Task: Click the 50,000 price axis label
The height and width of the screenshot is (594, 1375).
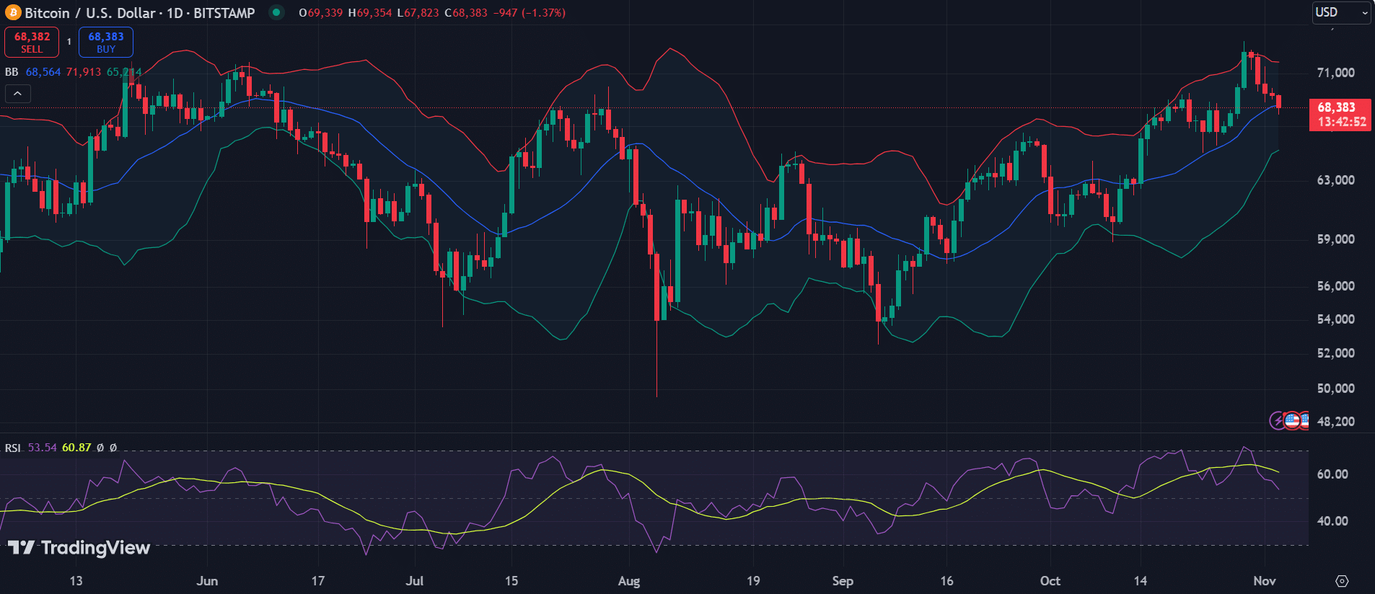Action: tap(1336, 389)
